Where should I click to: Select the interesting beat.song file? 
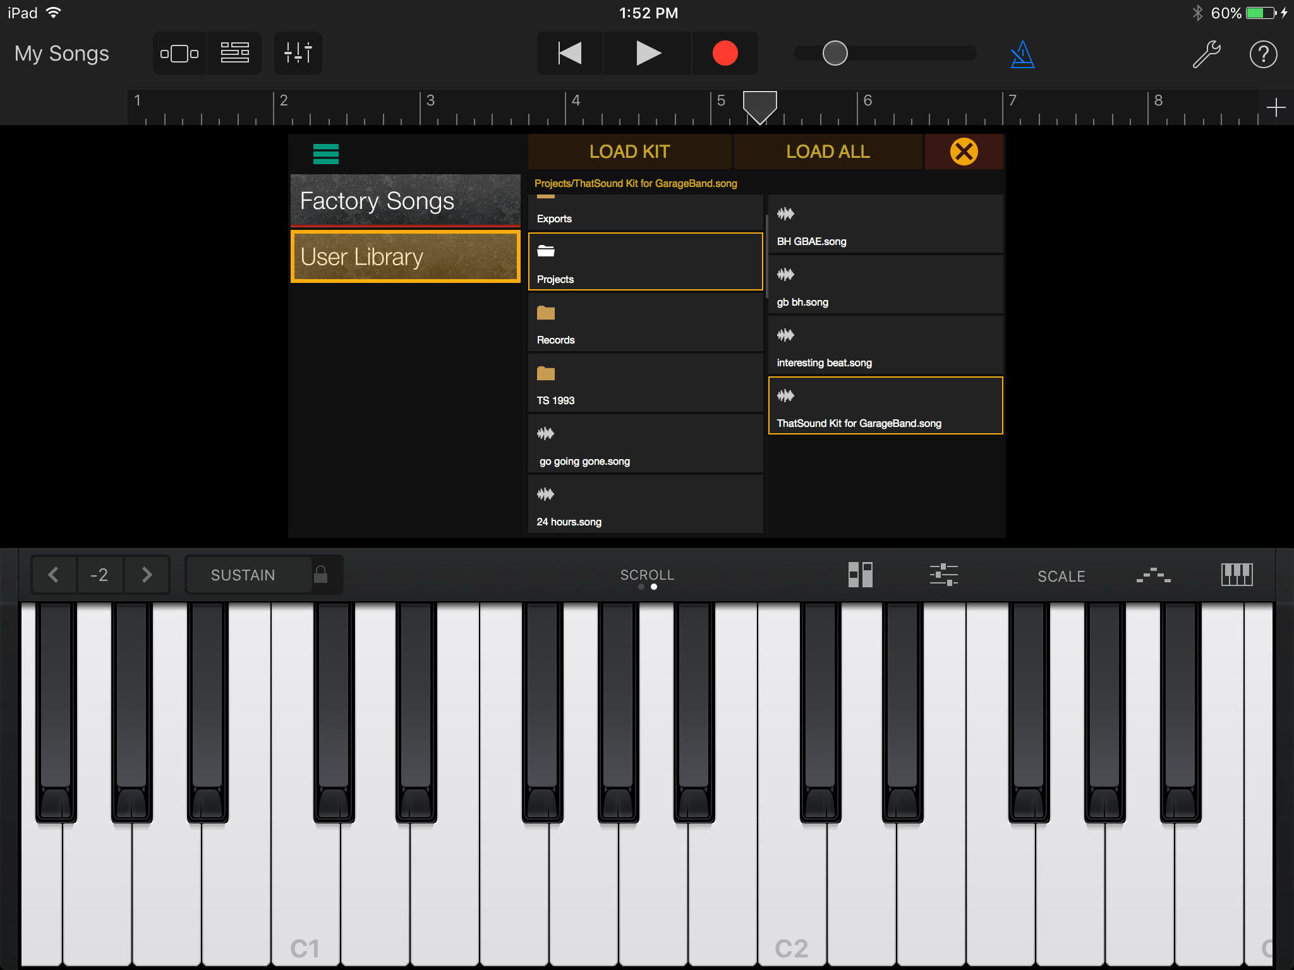(x=885, y=345)
